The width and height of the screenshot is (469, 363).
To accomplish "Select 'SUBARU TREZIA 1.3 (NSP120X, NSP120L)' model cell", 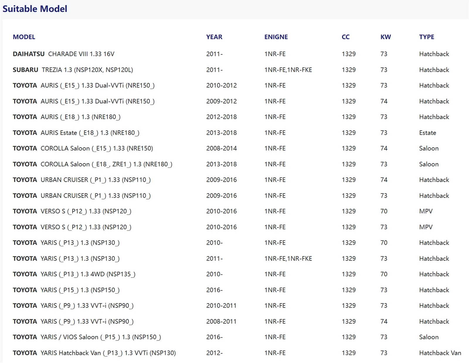I will (x=73, y=70).
